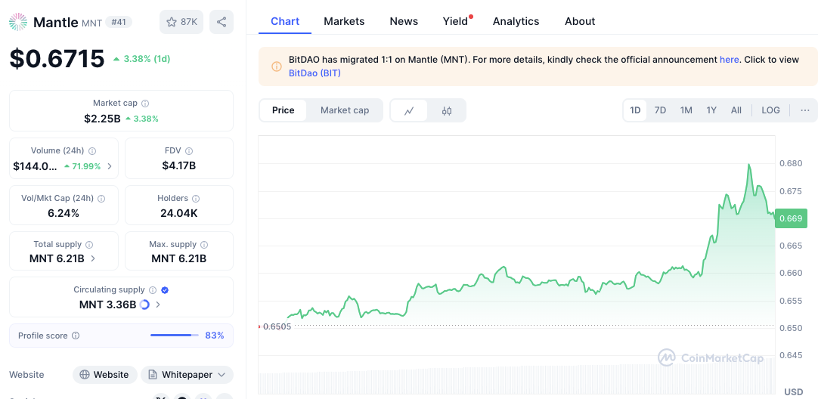
Task: Open the News tab
Action: pyautogui.click(x=404, y=21)
